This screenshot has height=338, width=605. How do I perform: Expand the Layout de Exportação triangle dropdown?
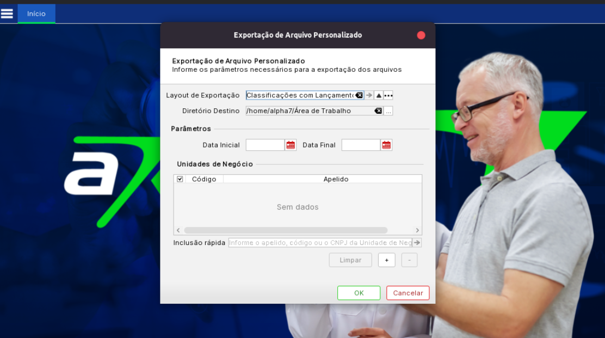click(379, 95)
